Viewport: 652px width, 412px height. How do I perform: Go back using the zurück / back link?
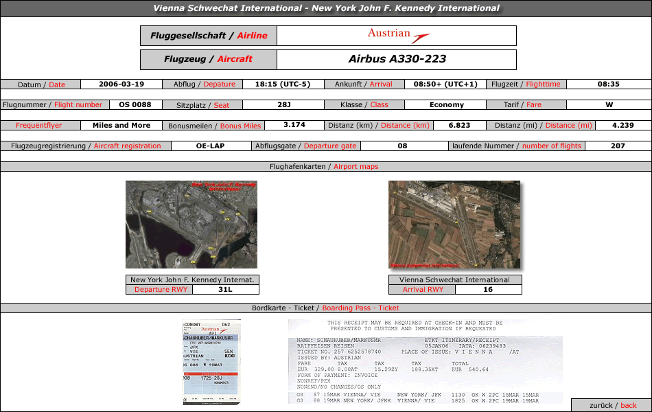(x=612, y=405)
